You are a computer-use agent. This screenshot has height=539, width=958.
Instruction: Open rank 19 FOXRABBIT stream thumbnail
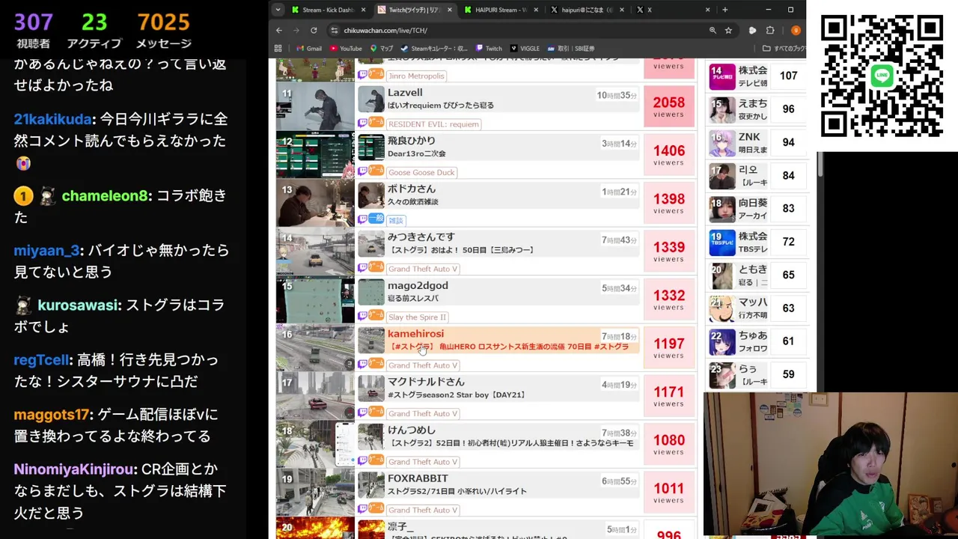coord(315,493)
